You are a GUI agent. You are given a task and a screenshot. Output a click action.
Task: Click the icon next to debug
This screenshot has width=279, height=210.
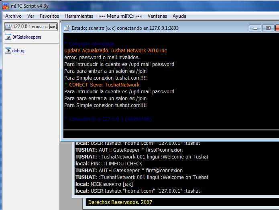coord(8,51)
